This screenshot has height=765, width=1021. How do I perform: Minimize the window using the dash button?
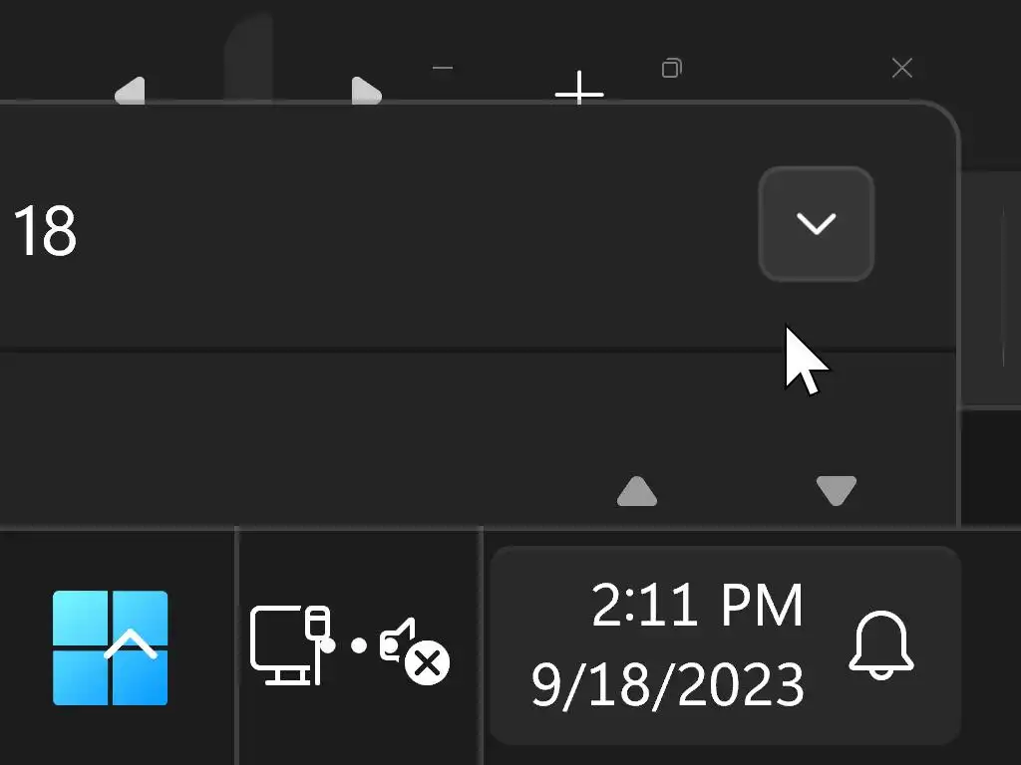[443, 68]
